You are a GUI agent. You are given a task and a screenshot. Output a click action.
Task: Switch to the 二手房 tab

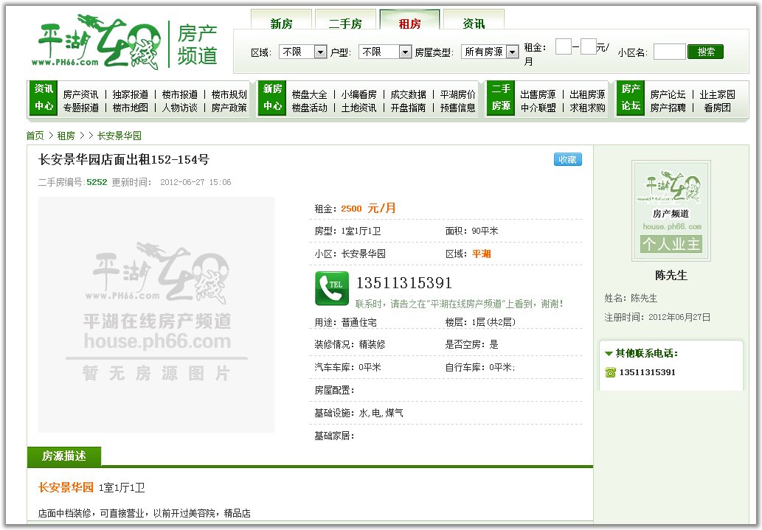click(345, 24)
